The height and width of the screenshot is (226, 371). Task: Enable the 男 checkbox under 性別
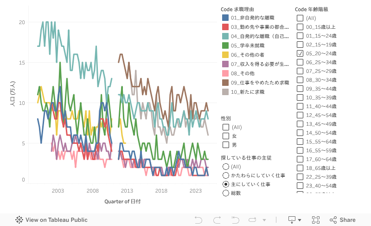226,145
